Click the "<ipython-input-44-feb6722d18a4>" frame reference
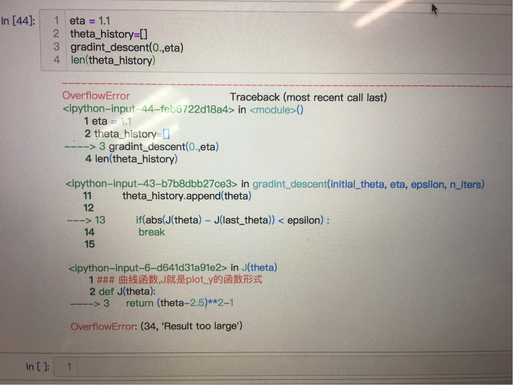 point(149,109)
